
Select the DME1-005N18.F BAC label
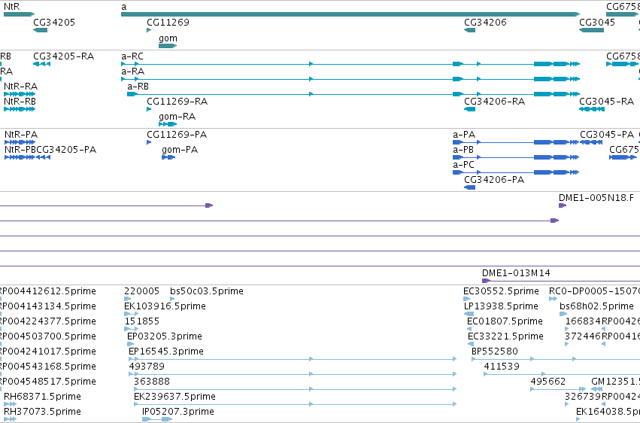[596, 198]
